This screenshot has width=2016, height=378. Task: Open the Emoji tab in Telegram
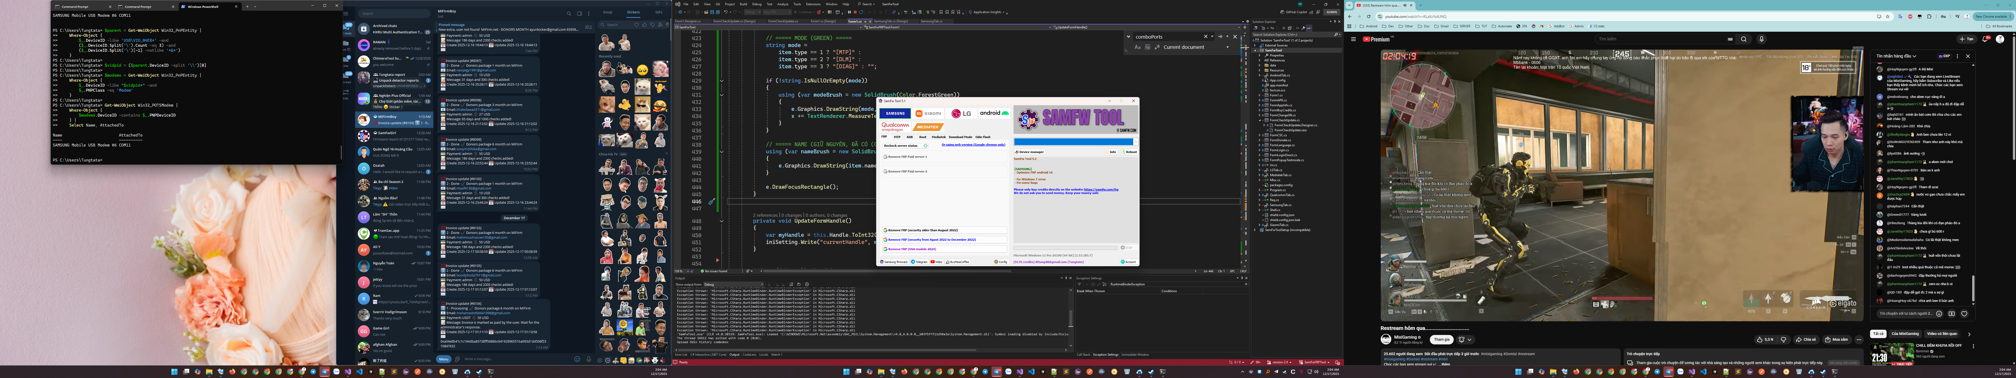[608, 13]
